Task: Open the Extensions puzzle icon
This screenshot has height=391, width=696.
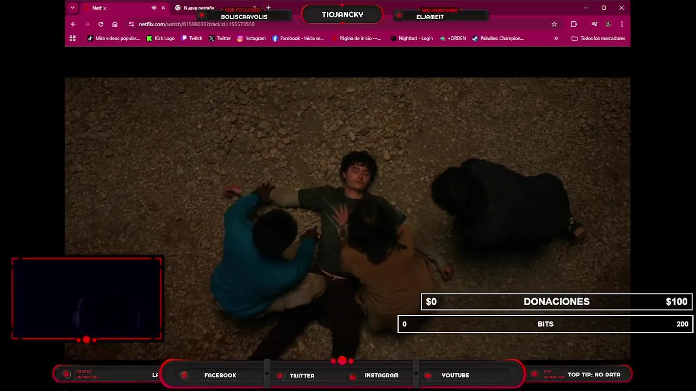Action: [574, 24]
